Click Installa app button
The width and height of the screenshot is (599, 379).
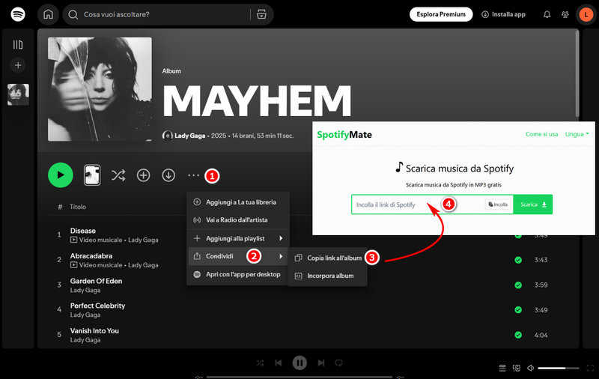coord(503,14)
